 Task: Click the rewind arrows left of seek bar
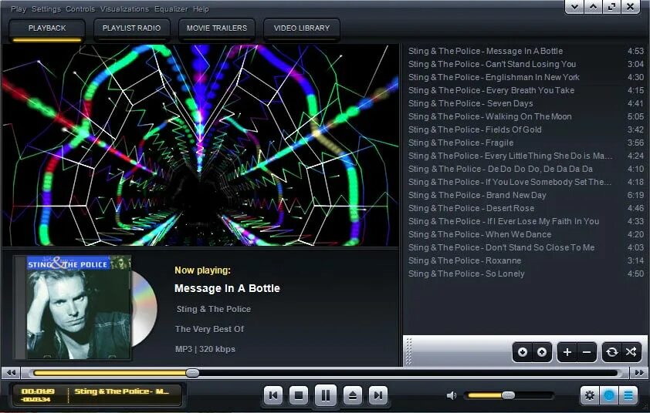click(x=11, y=373)
